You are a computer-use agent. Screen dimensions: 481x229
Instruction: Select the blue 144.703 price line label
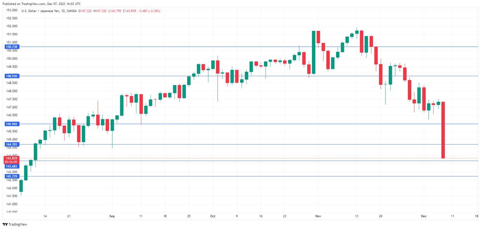pos(12,145)
